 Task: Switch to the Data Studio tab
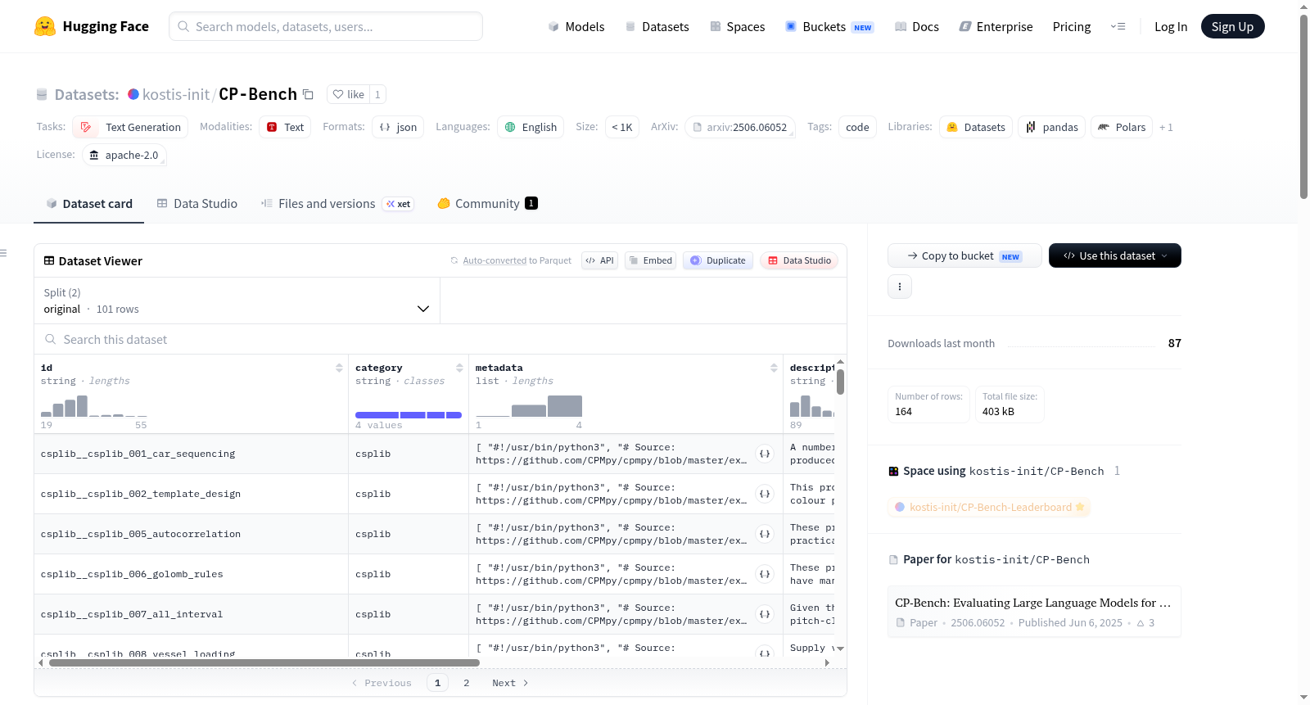click(x=197, y=204)
